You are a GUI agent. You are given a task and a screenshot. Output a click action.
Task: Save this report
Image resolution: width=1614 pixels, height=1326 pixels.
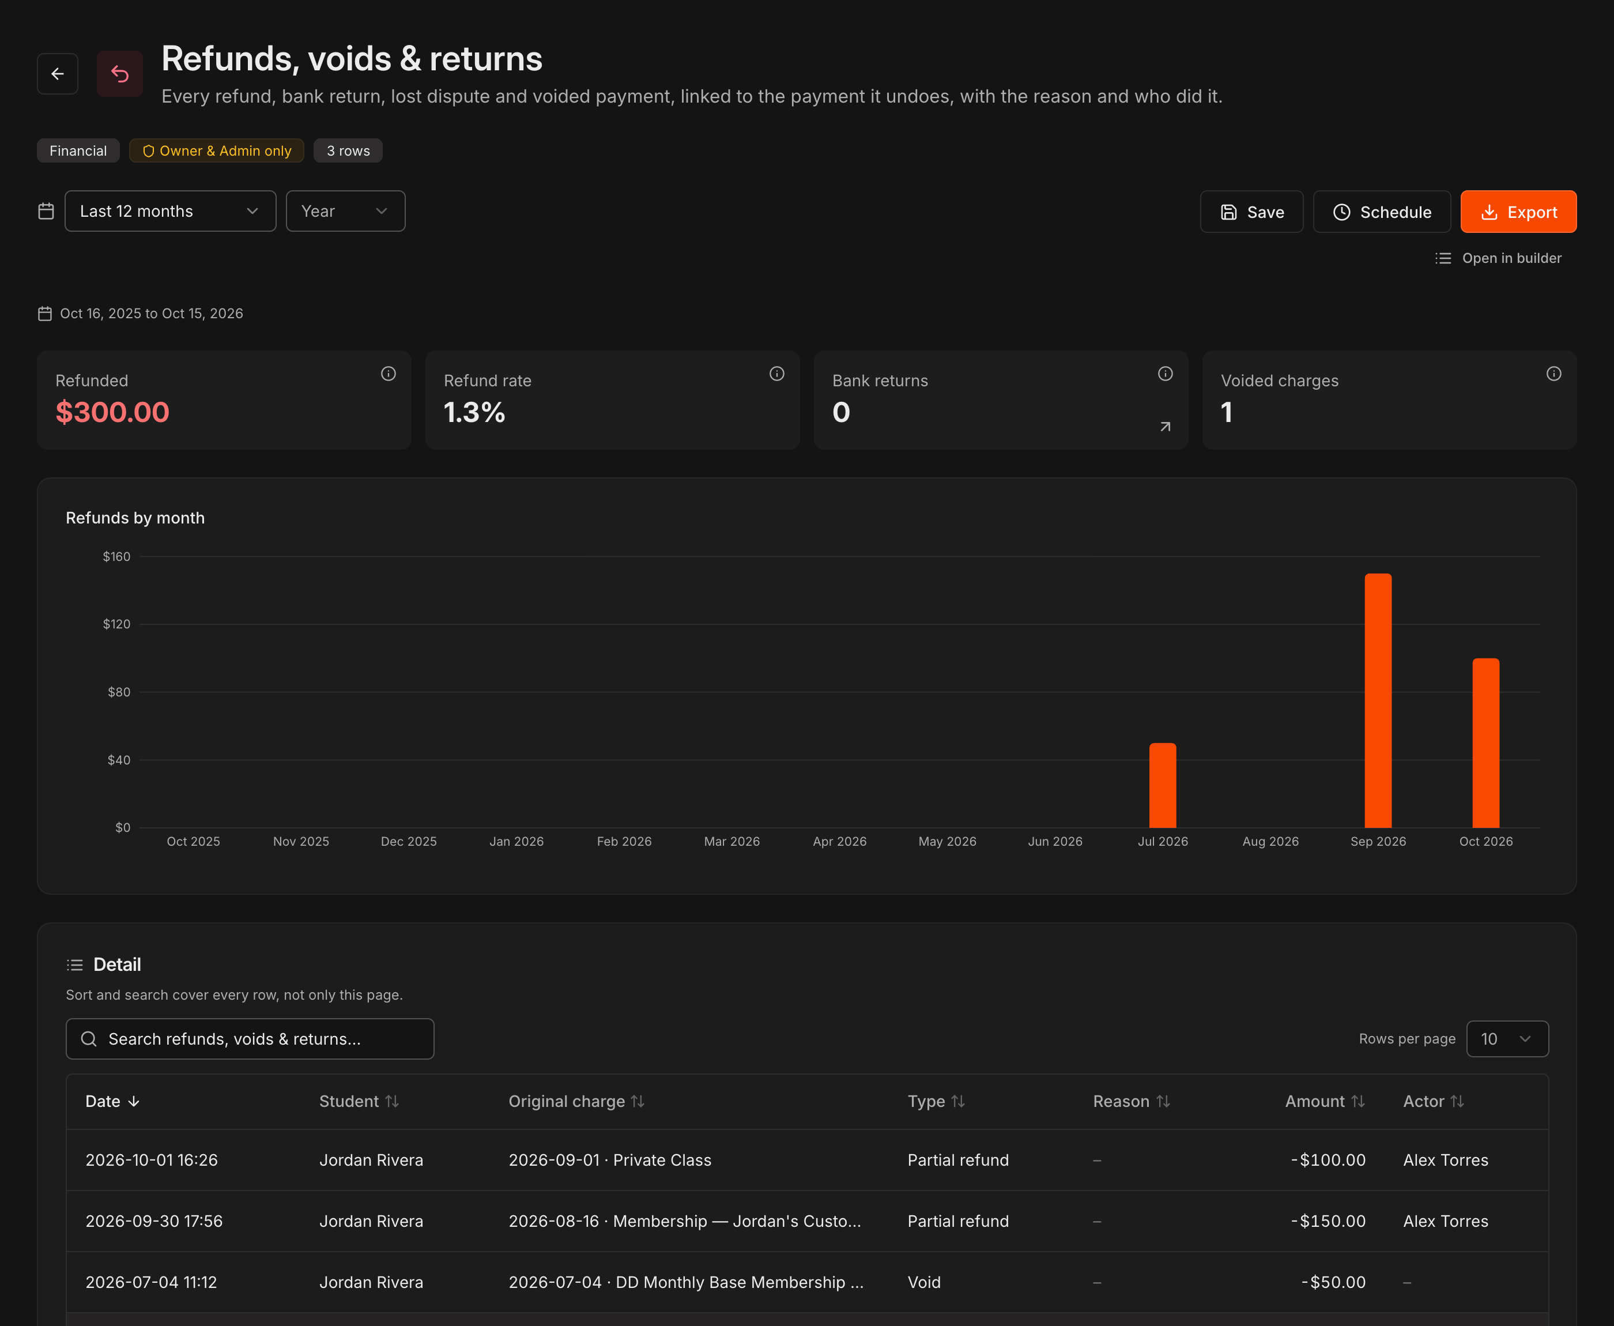point(1251,212)
